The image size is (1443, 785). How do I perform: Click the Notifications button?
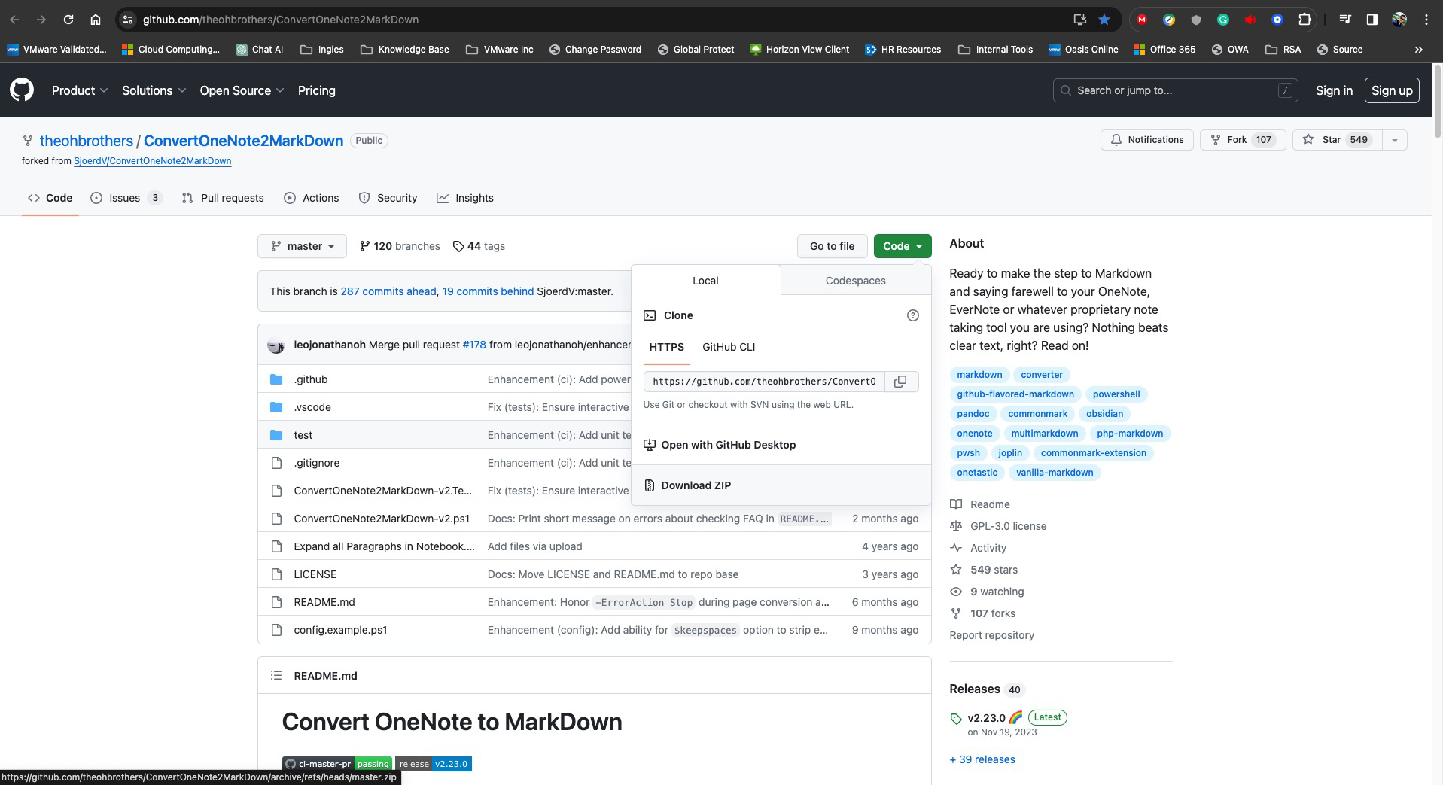click(1147, 140)
